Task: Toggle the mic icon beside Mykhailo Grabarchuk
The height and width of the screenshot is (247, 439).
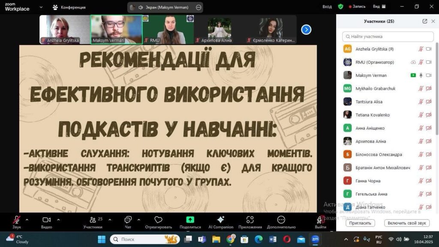Action: 421,89
